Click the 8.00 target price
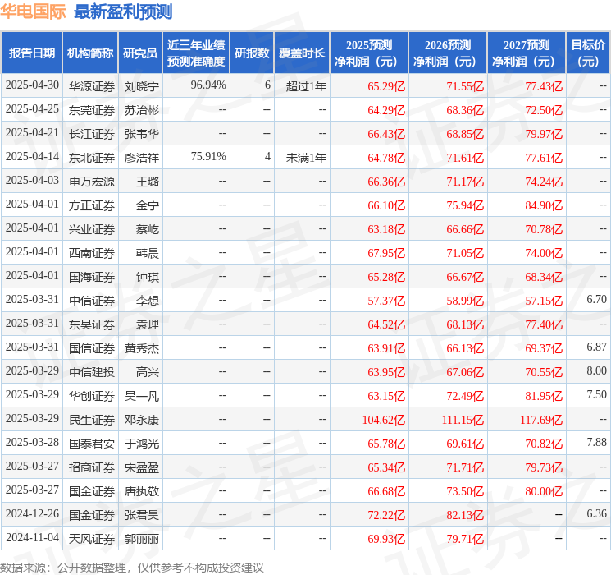Viewport: 611px width, 575px height. coord(596,370)
